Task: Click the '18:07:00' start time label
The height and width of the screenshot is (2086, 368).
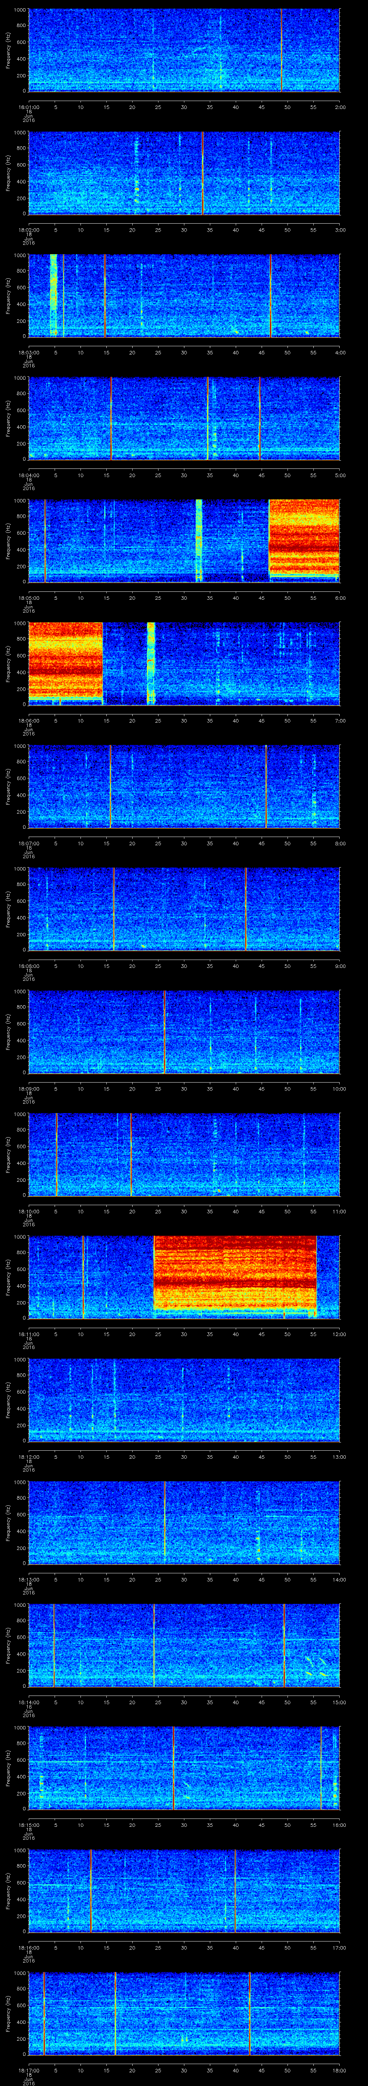Action: (28, 843)
